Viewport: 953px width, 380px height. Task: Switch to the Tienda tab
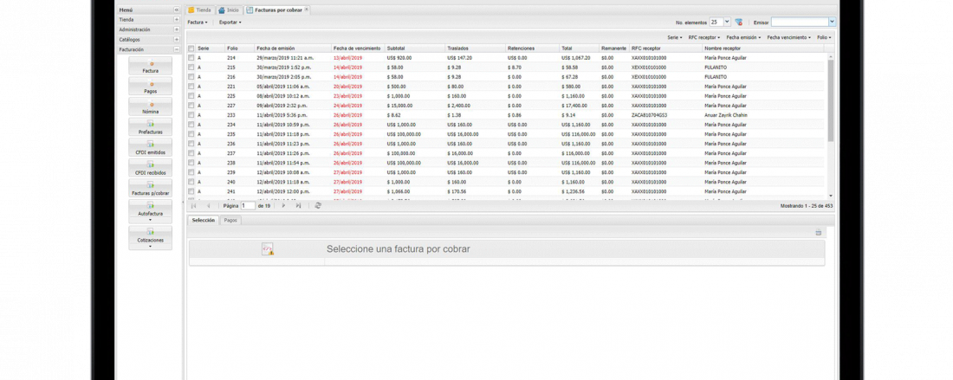click(x=200, y=10)
